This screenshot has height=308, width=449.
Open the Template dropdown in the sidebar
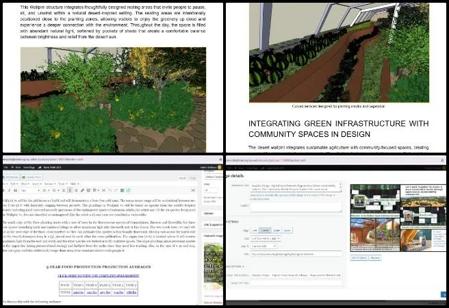coord(214,177)
